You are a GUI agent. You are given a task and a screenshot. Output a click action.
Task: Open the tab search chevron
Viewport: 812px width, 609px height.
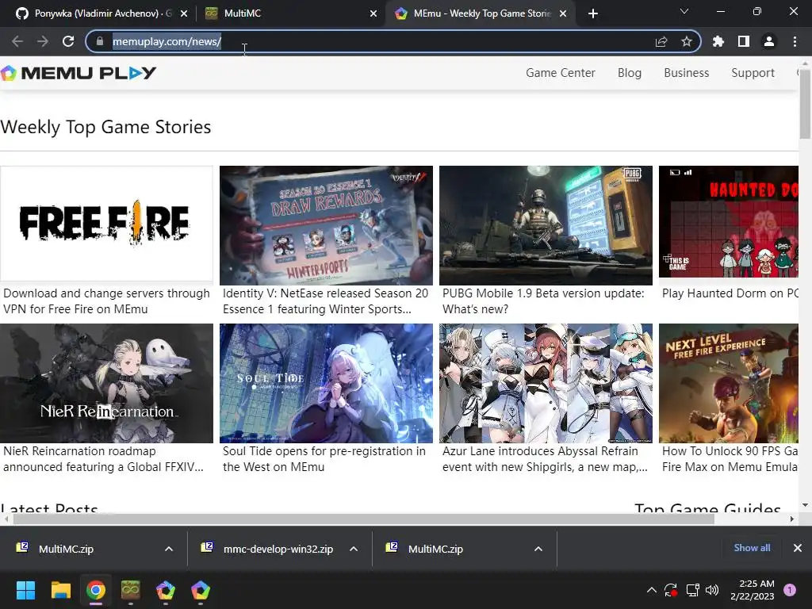[x=684, y=11]
